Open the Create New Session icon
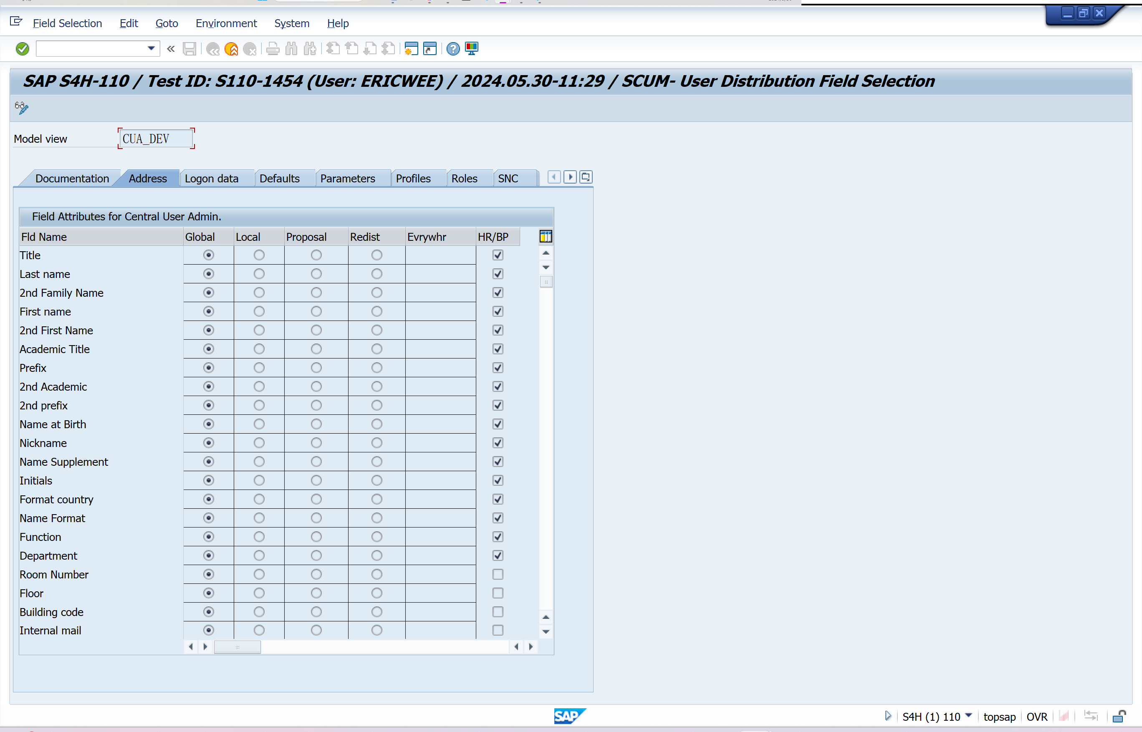The height and width of the screenshot is (732, 1142). 411,48
